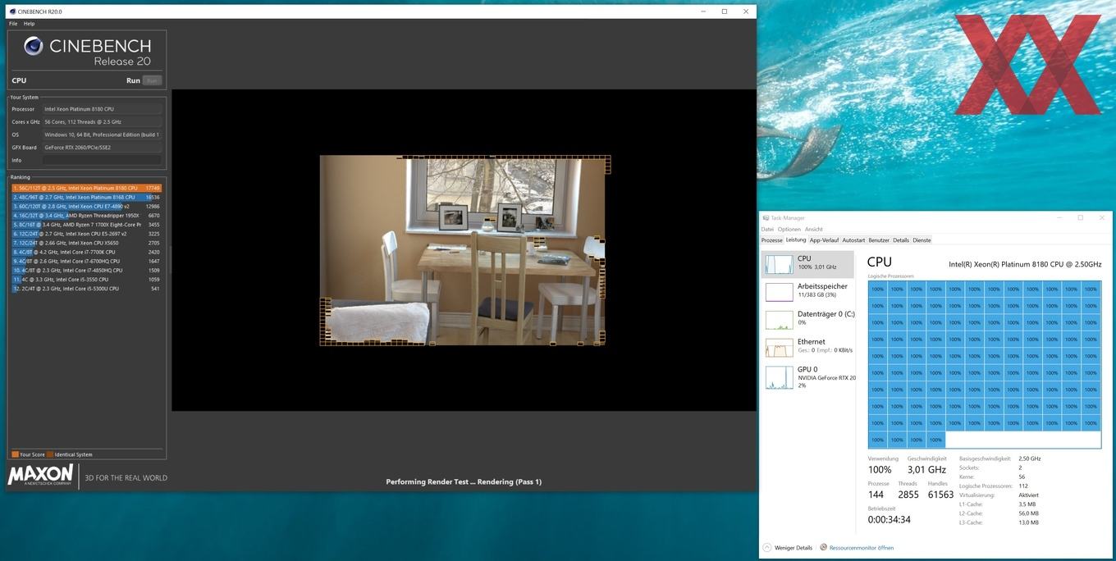Image resolution: width=1116 pixels, height=561 pixels.
Task: Select ranking row 5 Ryzen 7 1700X
Action: [86, 224]
